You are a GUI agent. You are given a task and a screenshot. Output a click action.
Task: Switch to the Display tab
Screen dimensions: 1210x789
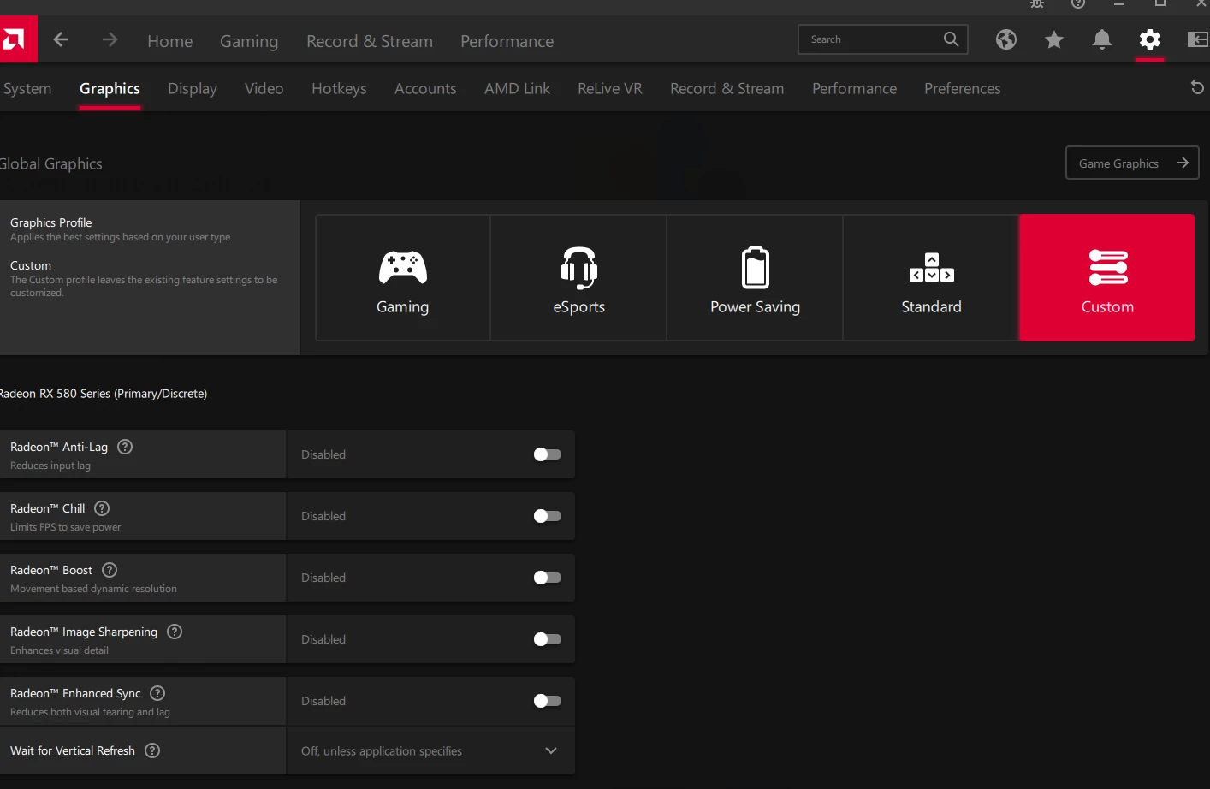[193, 88]
